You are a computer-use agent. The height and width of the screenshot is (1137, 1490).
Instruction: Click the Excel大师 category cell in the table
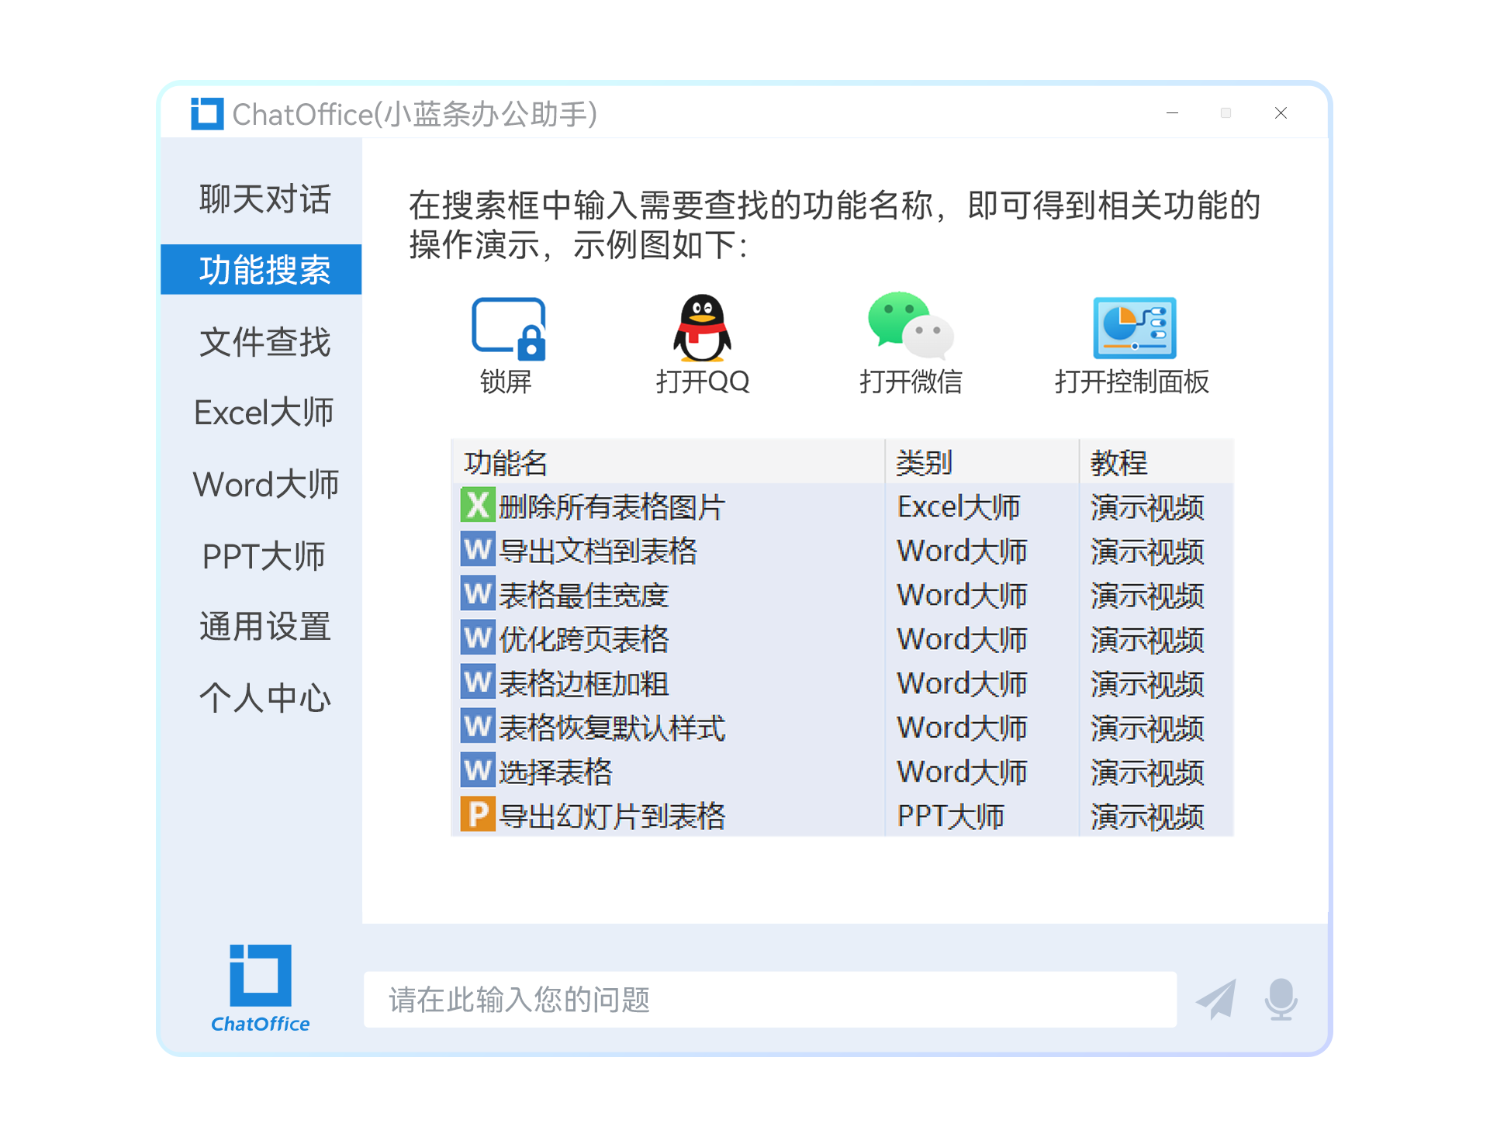click(x=959, y=507)
